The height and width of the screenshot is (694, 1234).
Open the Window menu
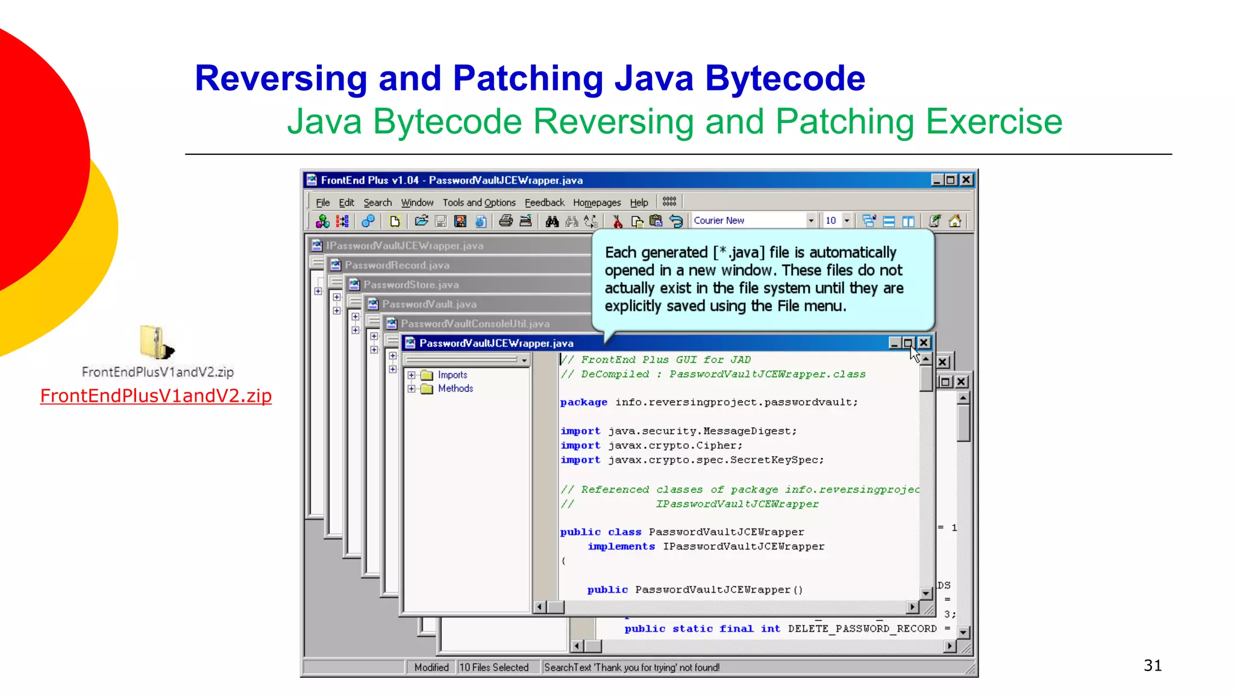click(x=417, y=202)
